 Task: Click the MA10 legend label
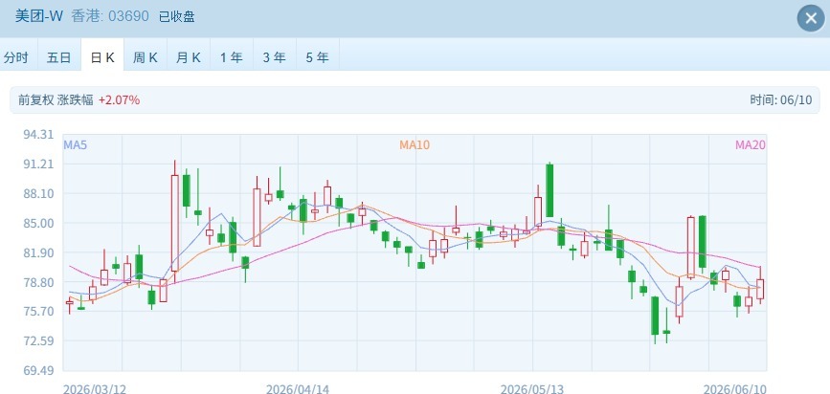[415, 145]
